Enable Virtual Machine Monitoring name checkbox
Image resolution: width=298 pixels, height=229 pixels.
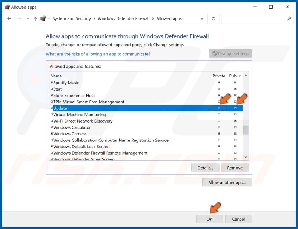[x=52, y=114]
